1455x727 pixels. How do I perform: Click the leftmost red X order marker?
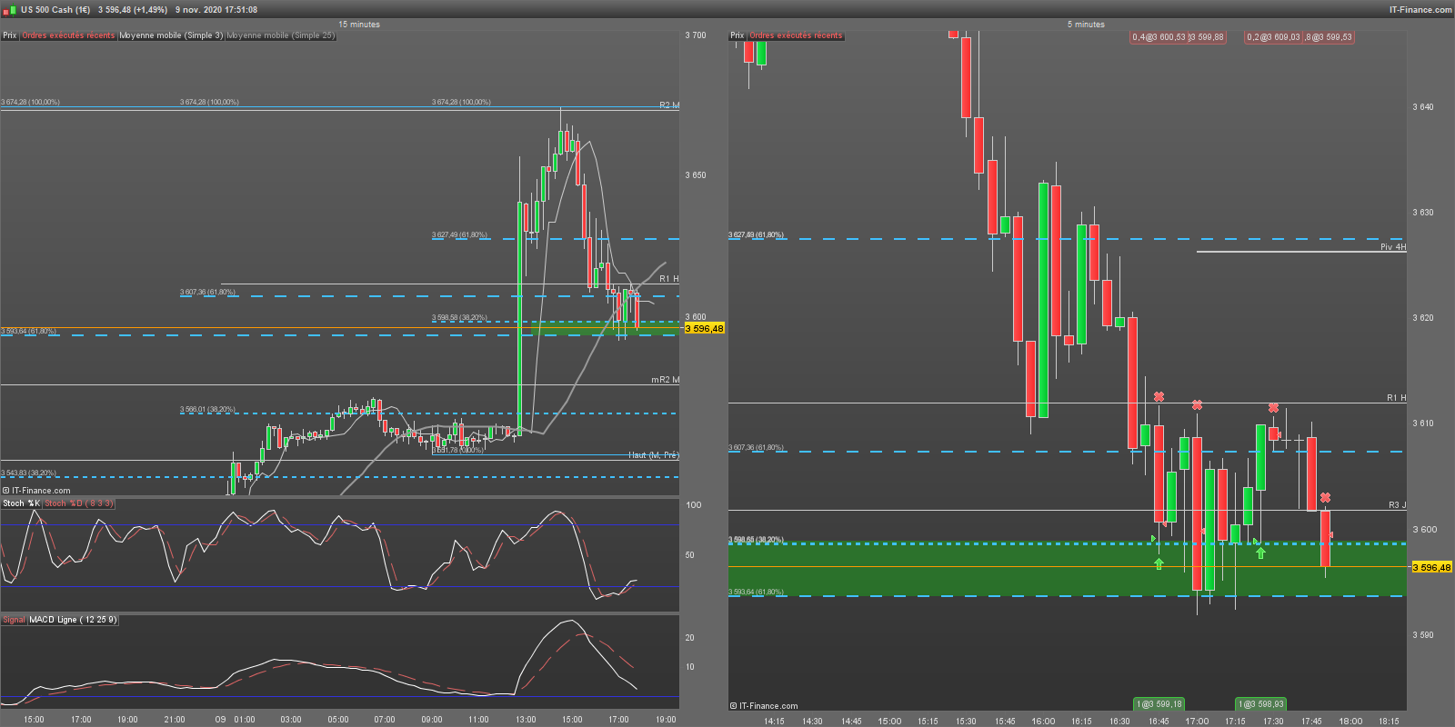(1159, 397)
